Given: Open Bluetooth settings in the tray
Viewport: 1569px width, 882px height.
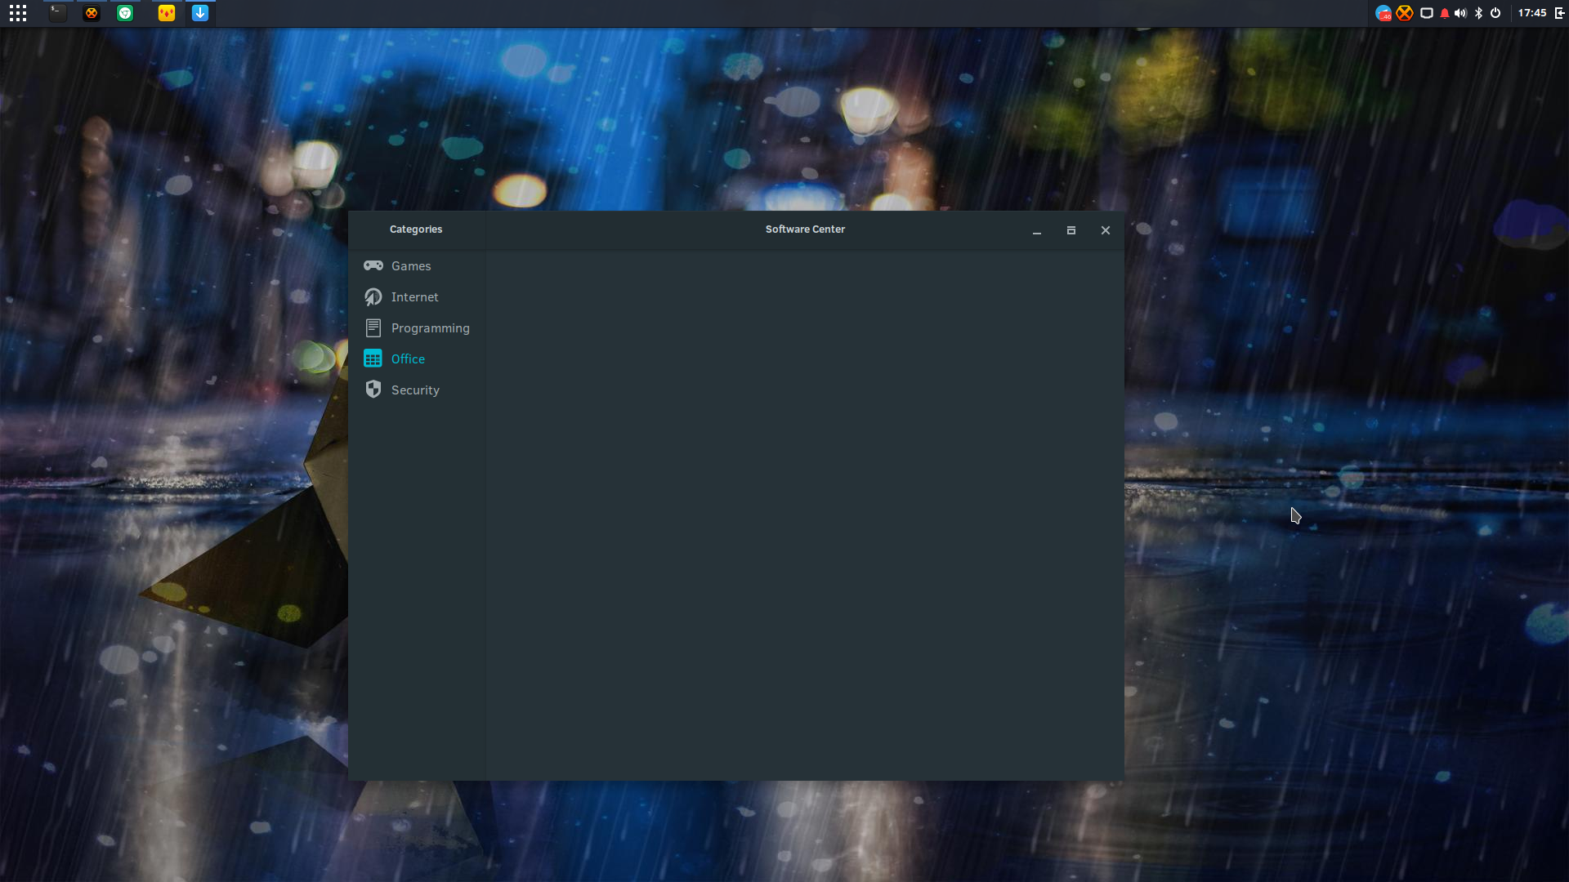Looking at the screenshot, I should click(1478, 13).
